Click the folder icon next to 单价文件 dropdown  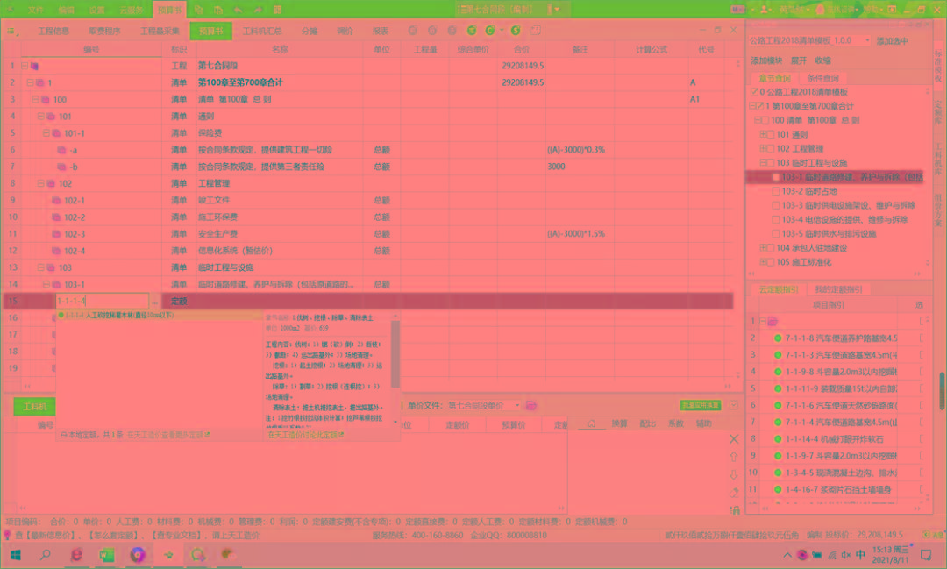pyautogui.click(x=531, y=405)
